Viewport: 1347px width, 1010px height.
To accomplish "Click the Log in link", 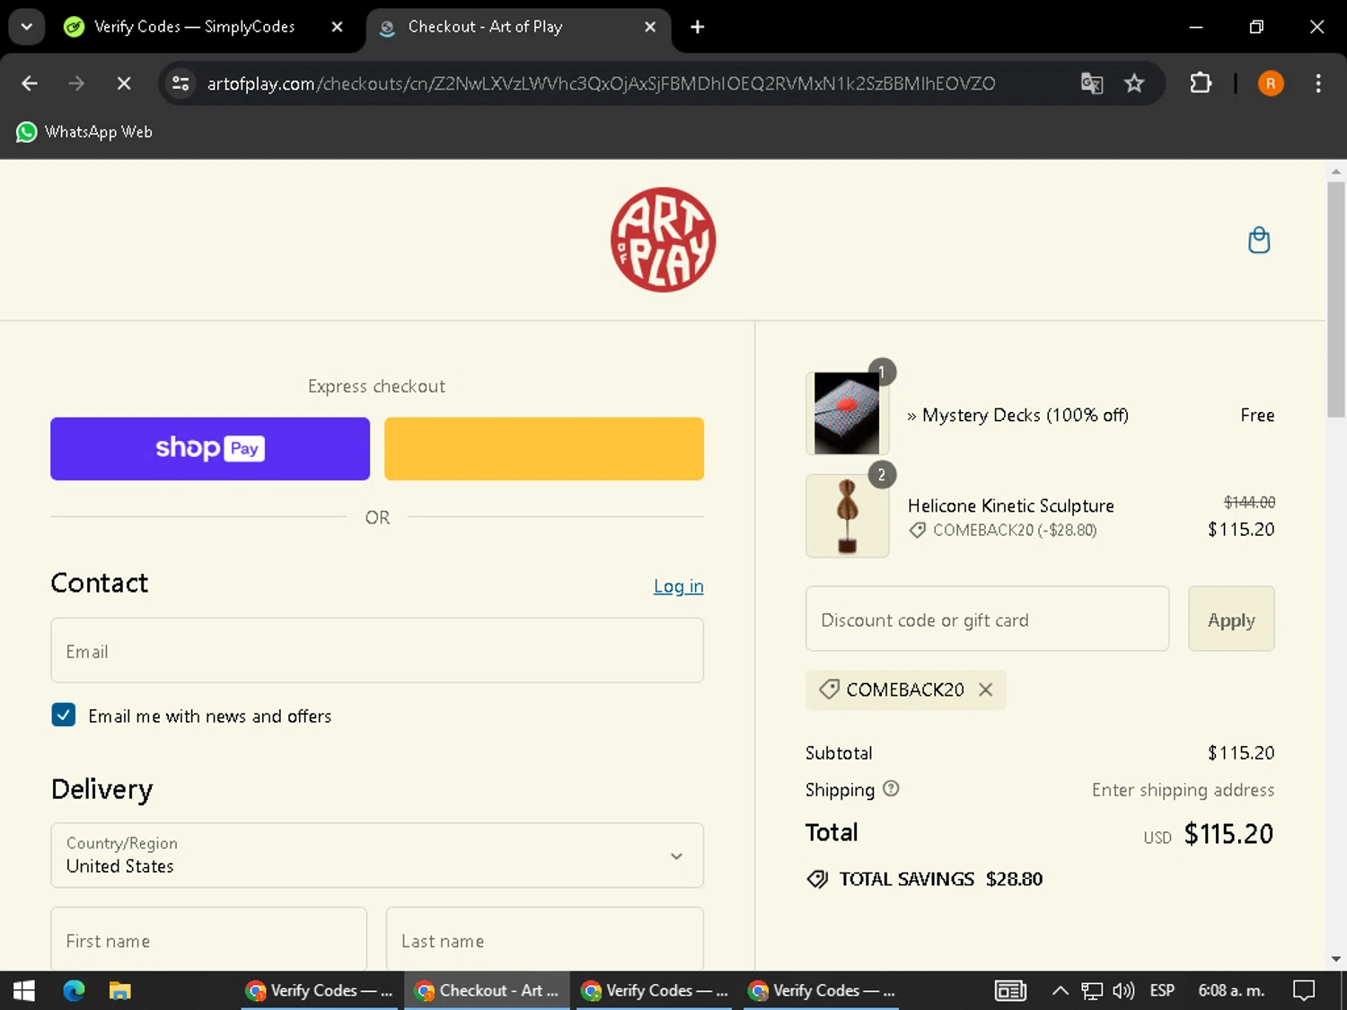I will [678, 586].
